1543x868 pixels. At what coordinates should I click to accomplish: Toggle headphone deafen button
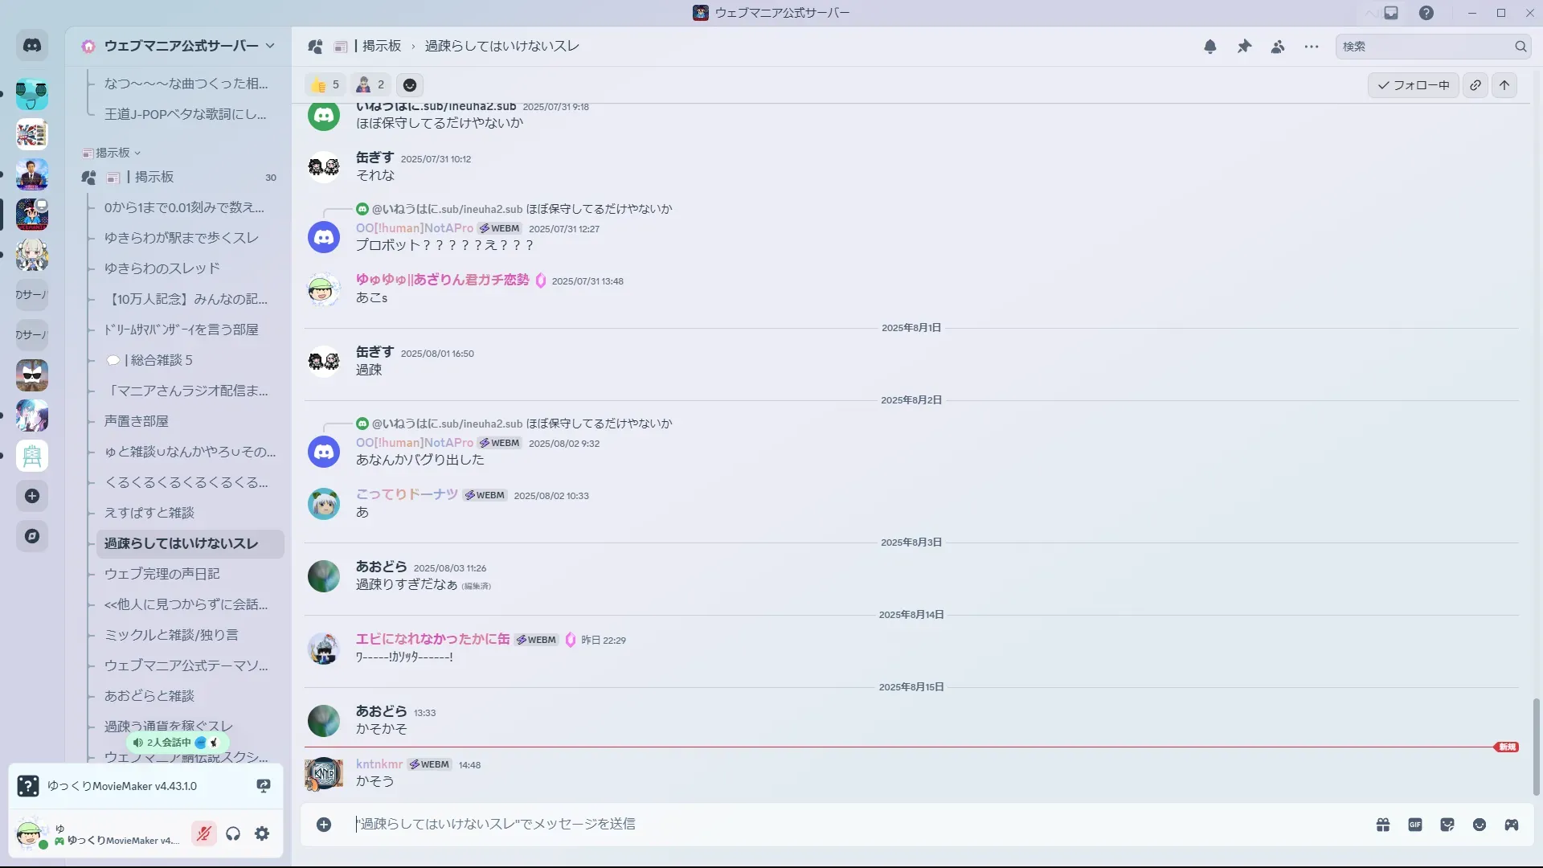tap(233, 833)
